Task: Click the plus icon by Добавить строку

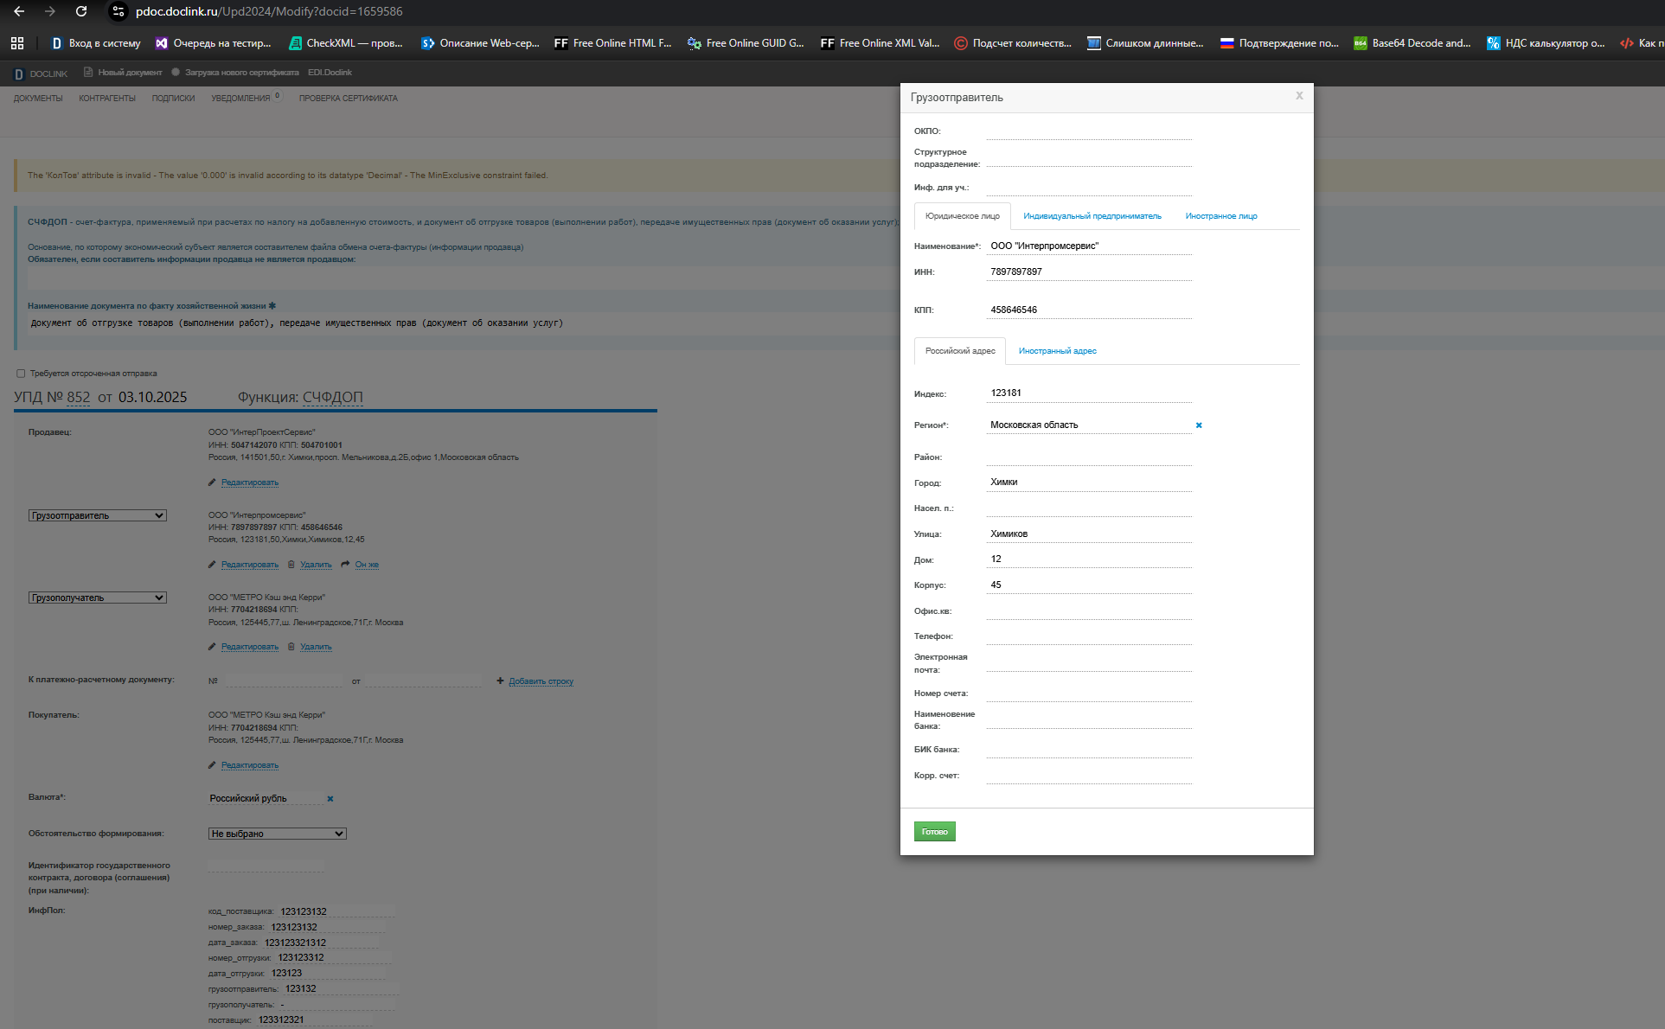Action: tap(500, 681)
